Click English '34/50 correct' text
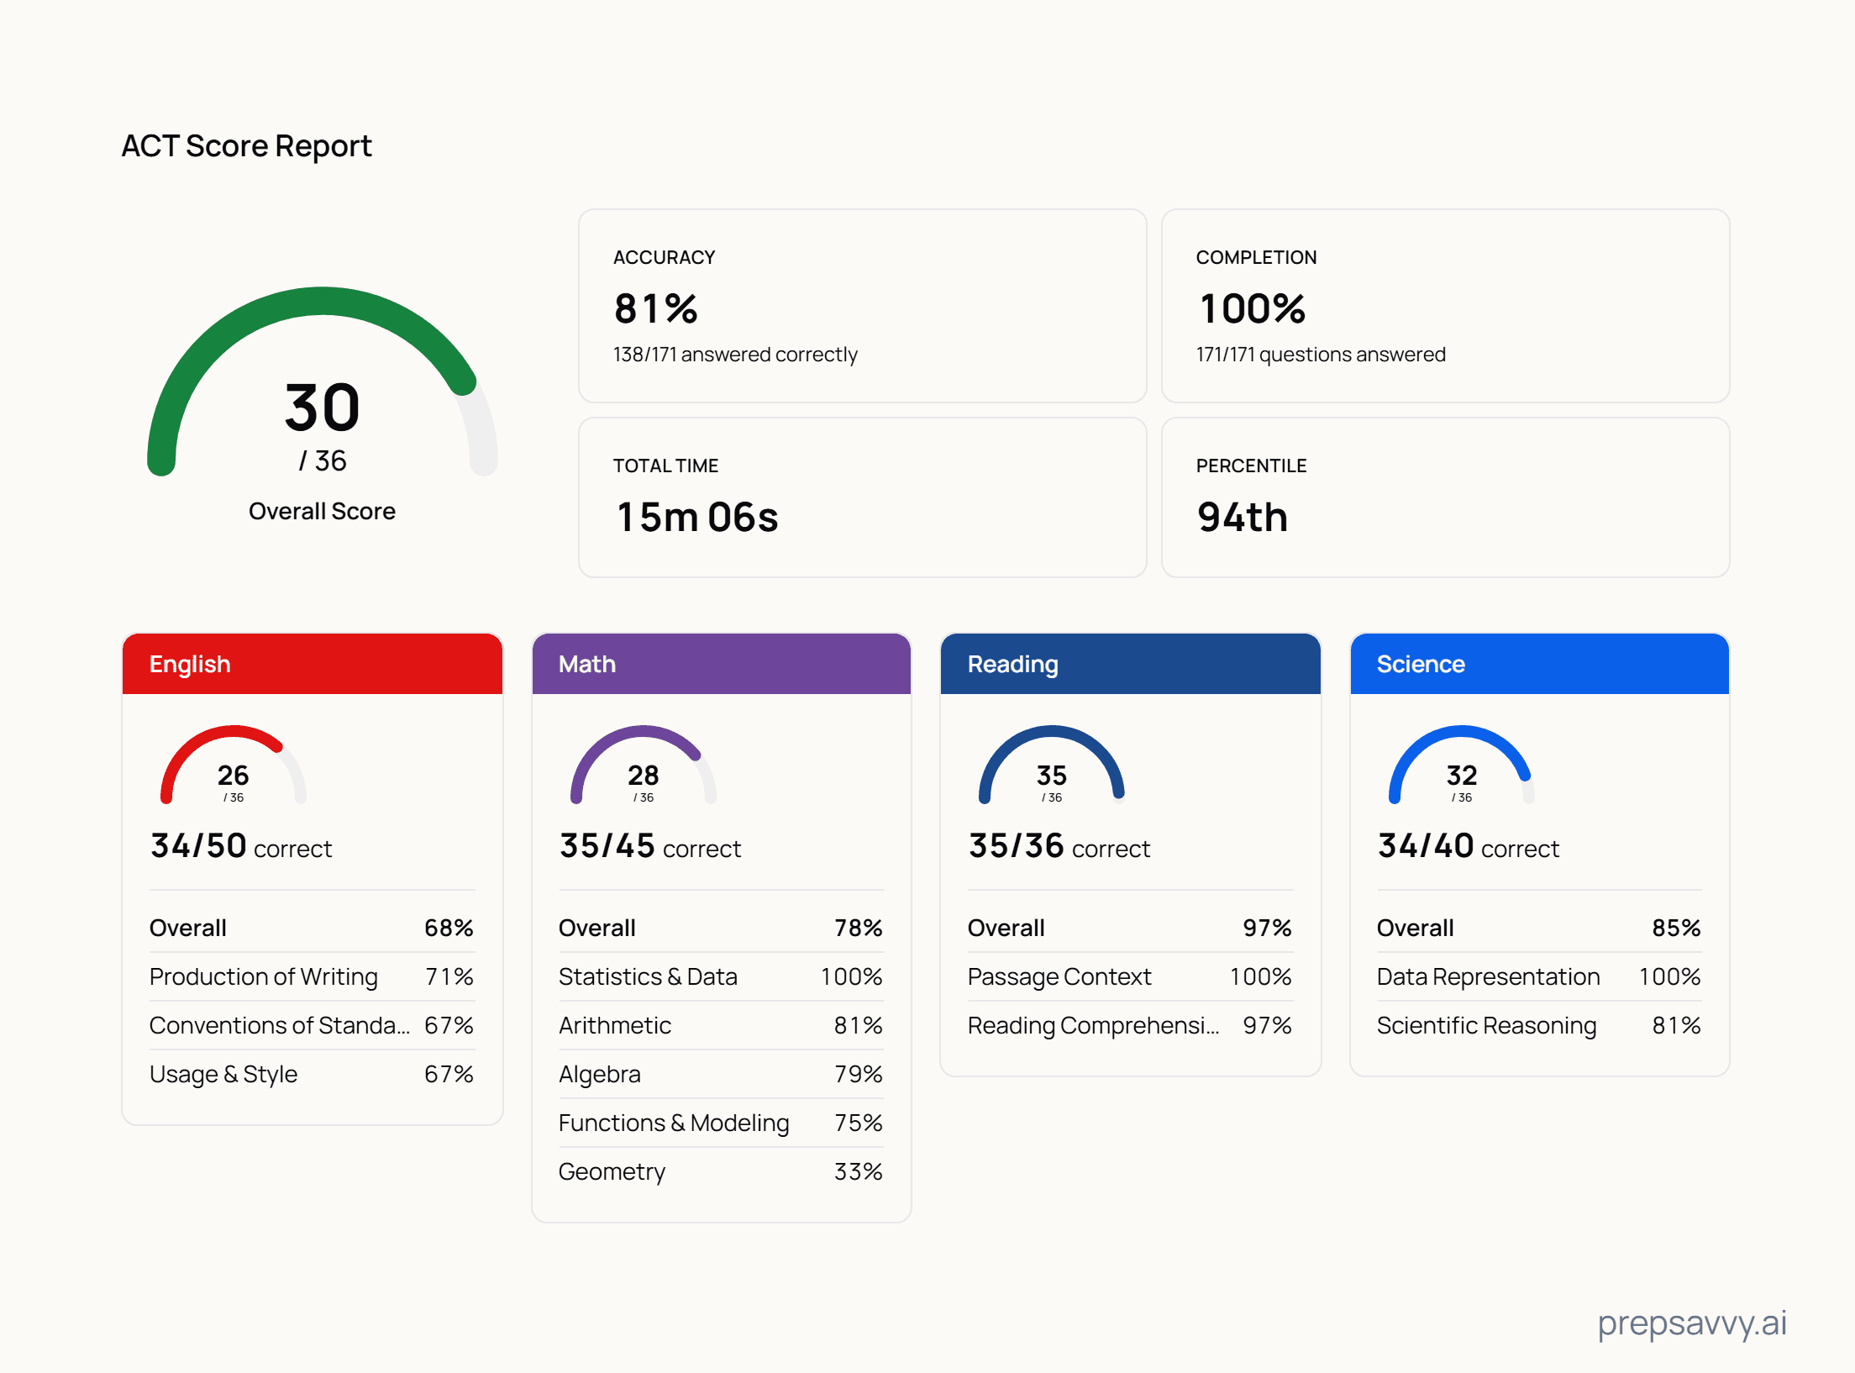 point(241,846)
